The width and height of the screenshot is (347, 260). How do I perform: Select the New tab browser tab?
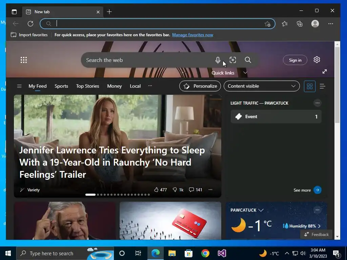[x=62, y=12]
